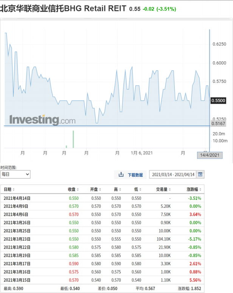233x293 pixels.
Task: Sort table by 高 column arrows
Action: (120, 190)
